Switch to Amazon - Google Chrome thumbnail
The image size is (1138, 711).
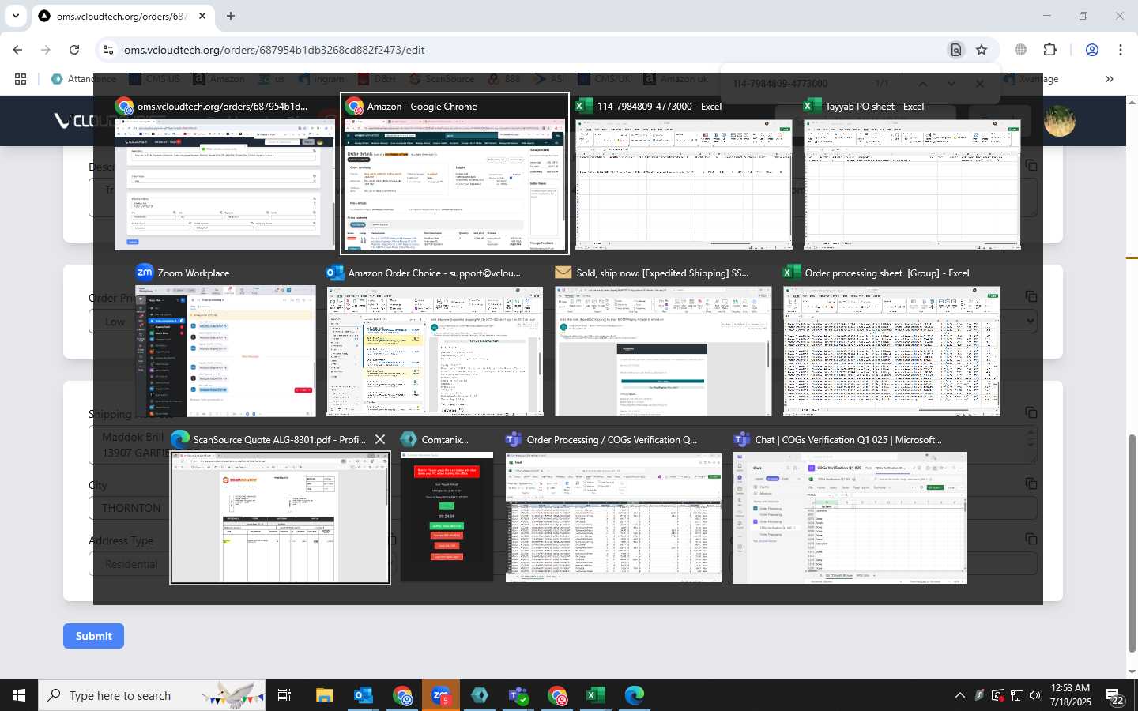454,186
